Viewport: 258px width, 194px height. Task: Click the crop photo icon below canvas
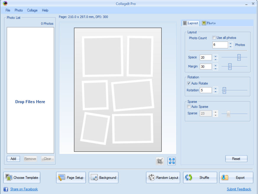pyautogui.click(x=160, y=161)
